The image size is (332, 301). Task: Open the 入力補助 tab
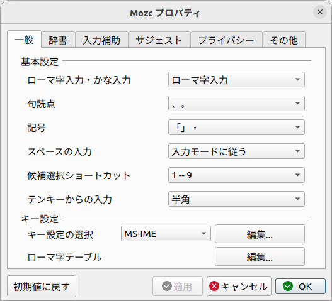pos(101,40)
